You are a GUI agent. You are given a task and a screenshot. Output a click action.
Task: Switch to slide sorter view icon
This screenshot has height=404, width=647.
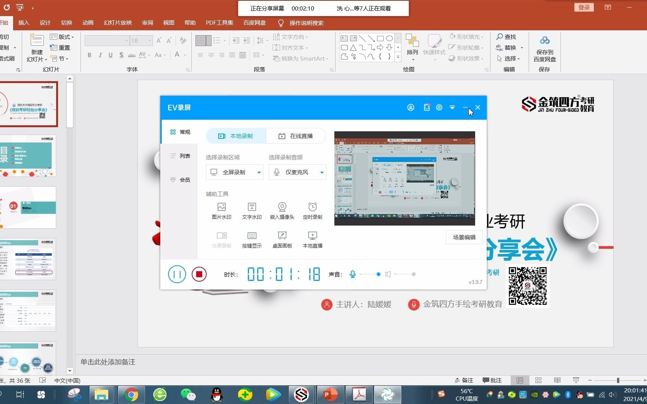click(538, 380)
